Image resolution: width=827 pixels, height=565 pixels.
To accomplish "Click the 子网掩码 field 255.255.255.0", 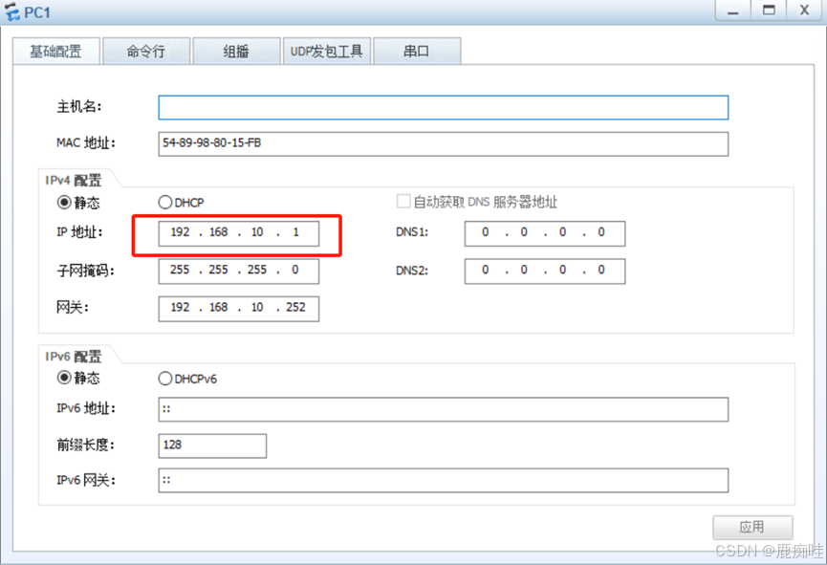I will pyautogui.click(x=238, y=271).
